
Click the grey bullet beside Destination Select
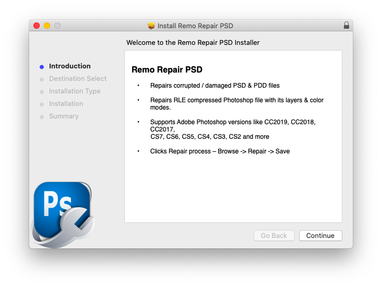point(42,79)
